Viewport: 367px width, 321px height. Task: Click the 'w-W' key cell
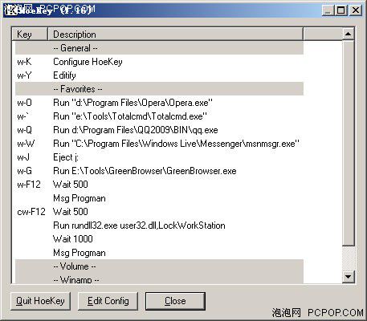tap(26, 144)
